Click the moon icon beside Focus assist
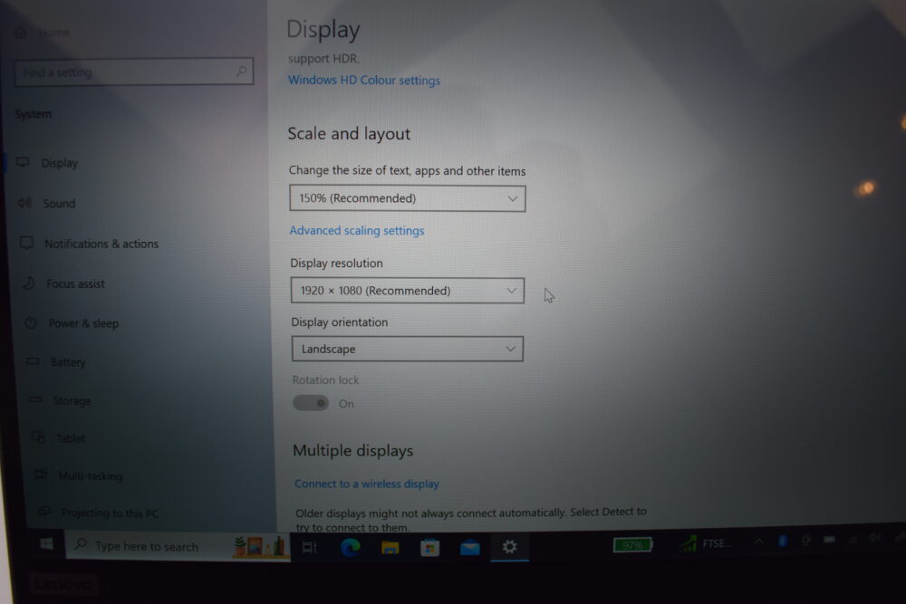 [29, 283]
